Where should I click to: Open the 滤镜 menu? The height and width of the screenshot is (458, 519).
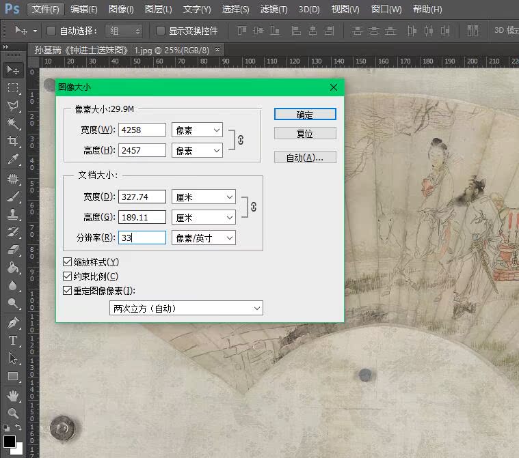[274, 10]
